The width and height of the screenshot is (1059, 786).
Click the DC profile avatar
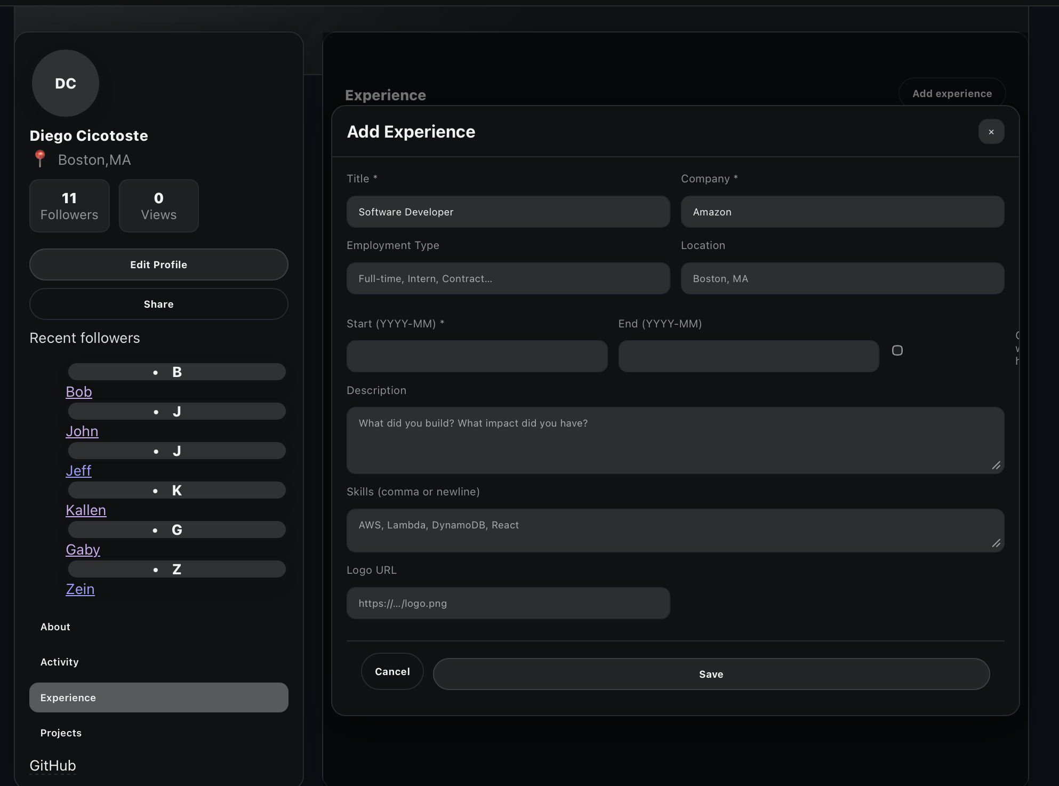point(66,84)
